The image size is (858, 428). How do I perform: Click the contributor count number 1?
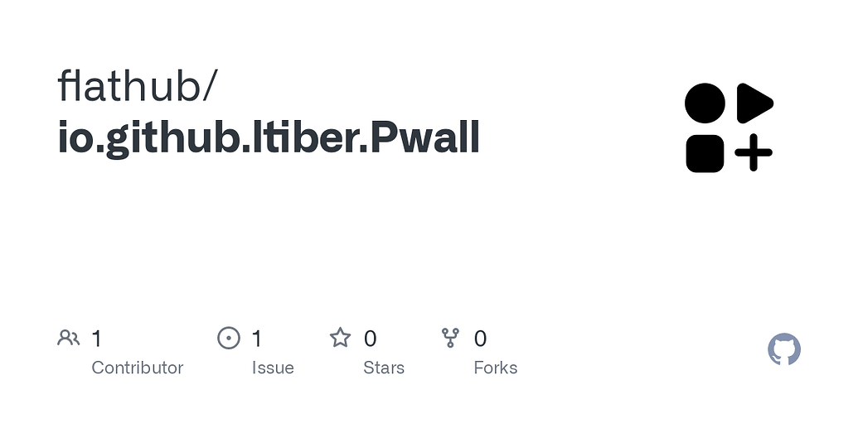pyautogui.click(x=97, y=338)
